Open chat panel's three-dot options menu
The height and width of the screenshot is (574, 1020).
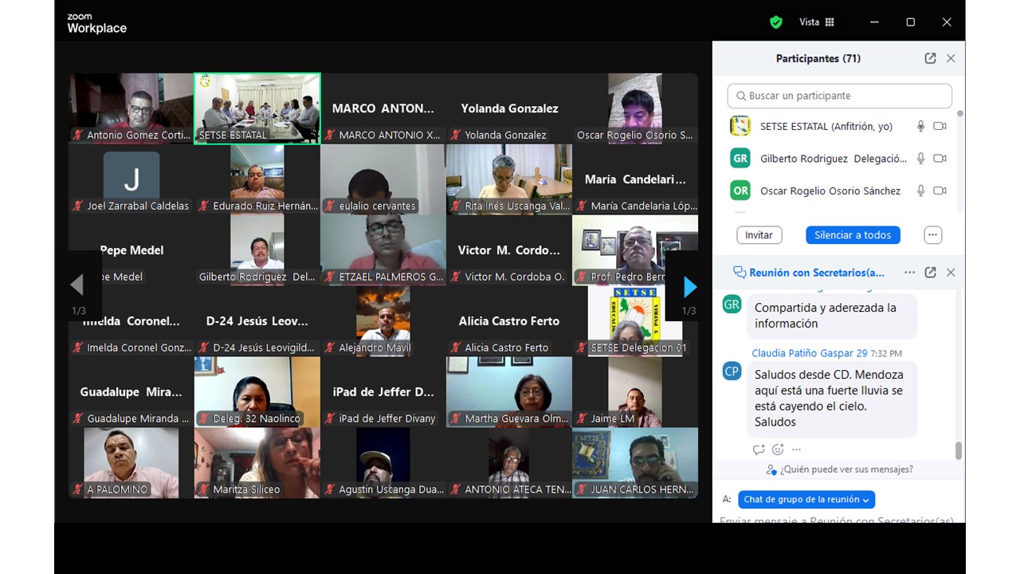point(909,273)
